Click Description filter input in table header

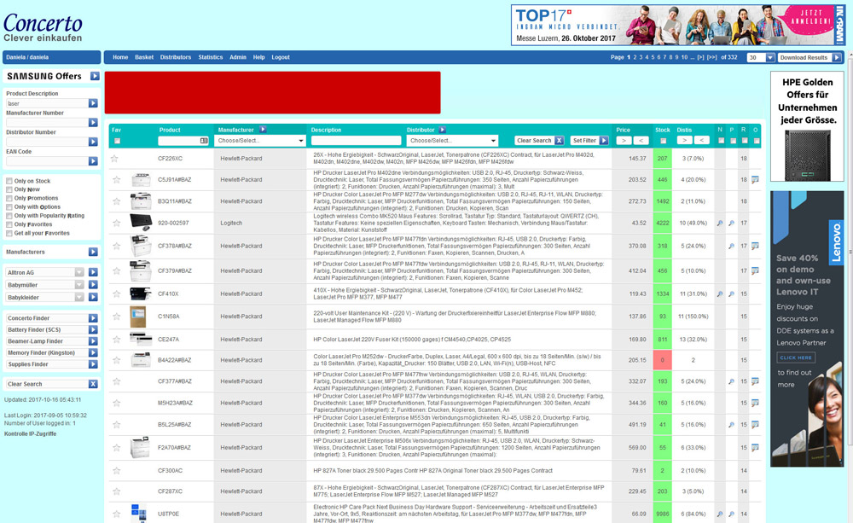point(356,141)
